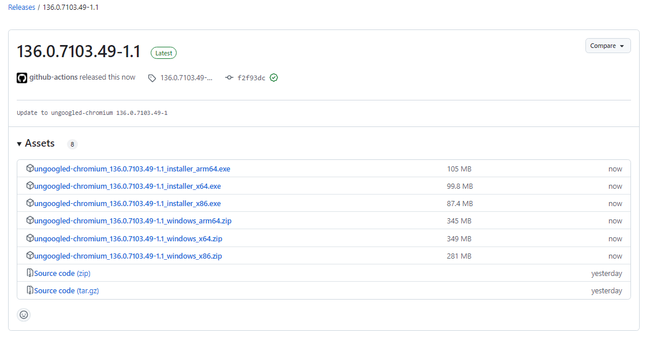This screenshot has height=351, width=657.
Task: Download windows_x64.zip asset
Action: point(128,239)
